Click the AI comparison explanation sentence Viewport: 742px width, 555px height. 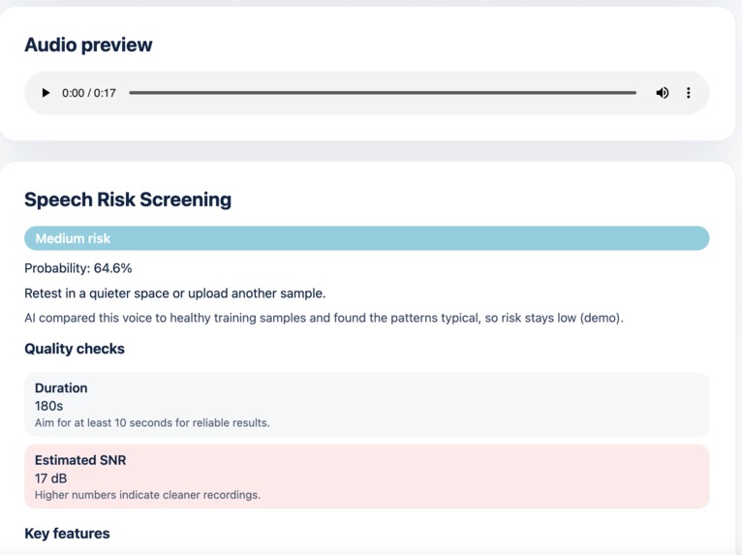[x=325, y=318]
